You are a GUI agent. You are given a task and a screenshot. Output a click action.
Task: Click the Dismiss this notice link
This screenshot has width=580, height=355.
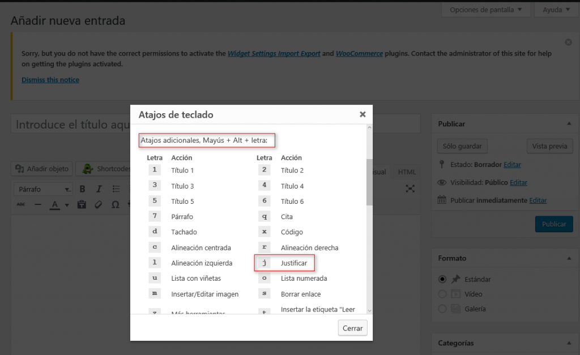click(50, 80)
